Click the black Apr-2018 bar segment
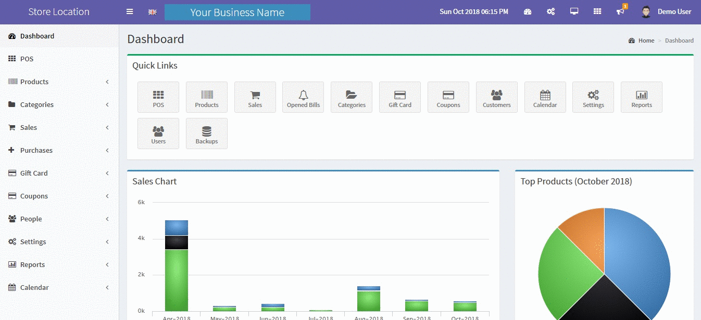The height and width of the screenshot is (320, 701). [x=177, y=243]
